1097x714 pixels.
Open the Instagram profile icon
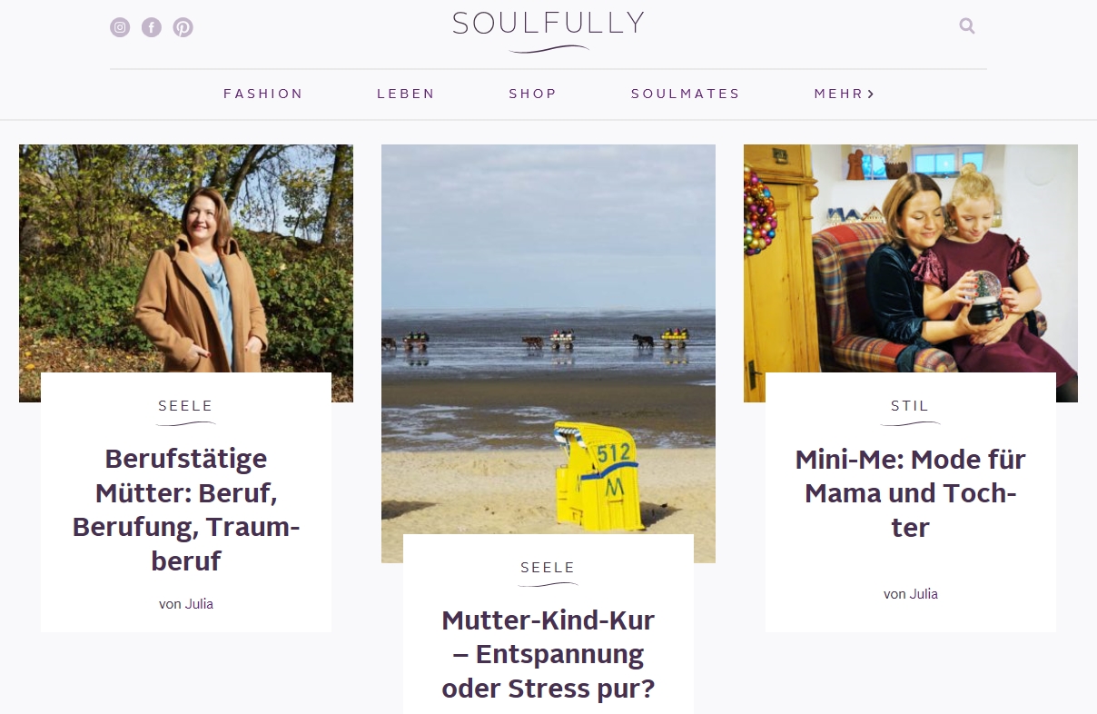point(120,27)
